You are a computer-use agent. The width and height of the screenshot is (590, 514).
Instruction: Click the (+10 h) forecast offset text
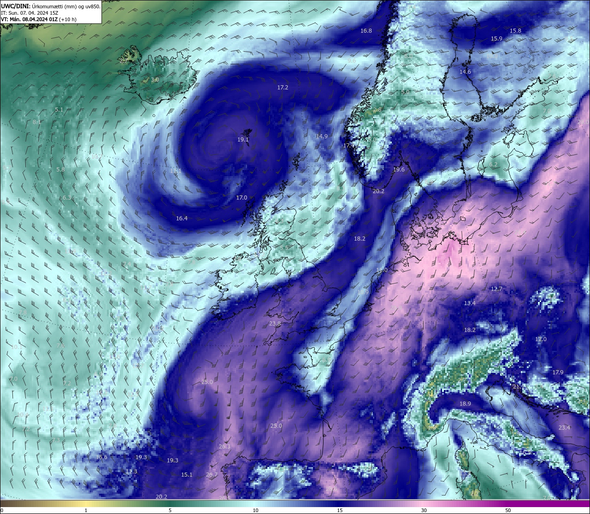pos(67,19)
